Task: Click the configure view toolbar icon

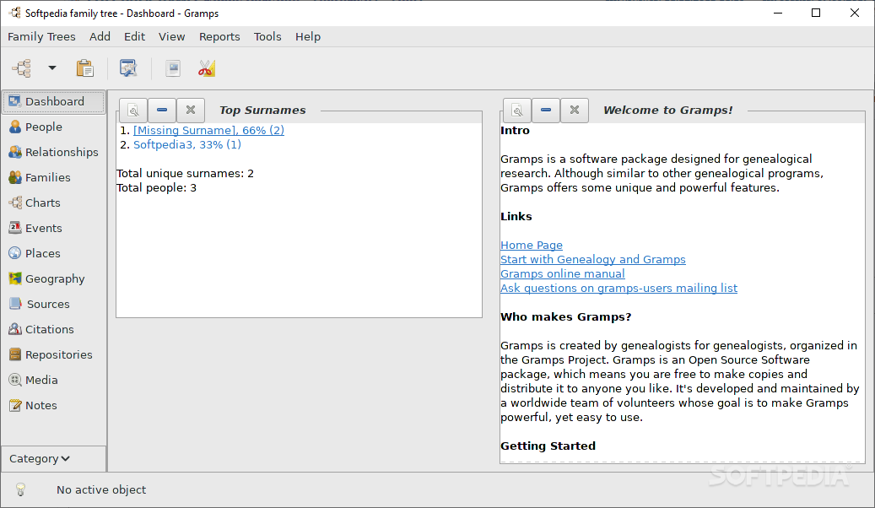Action: (128, 68)
